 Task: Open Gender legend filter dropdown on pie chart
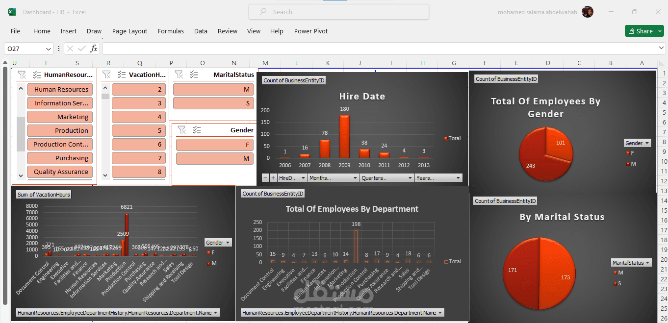pos(638,143)
